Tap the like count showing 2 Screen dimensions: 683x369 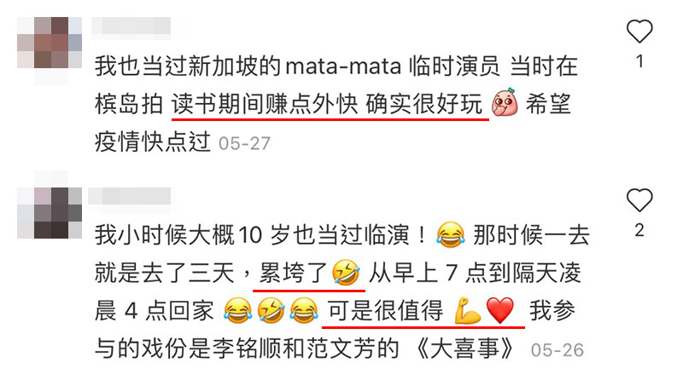(639, 230)
